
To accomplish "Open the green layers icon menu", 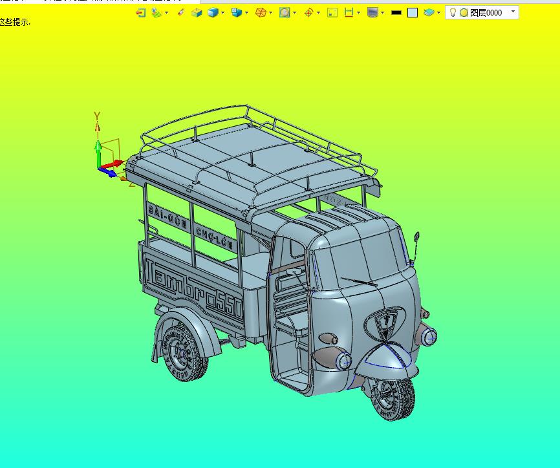I will coord(157,12).
